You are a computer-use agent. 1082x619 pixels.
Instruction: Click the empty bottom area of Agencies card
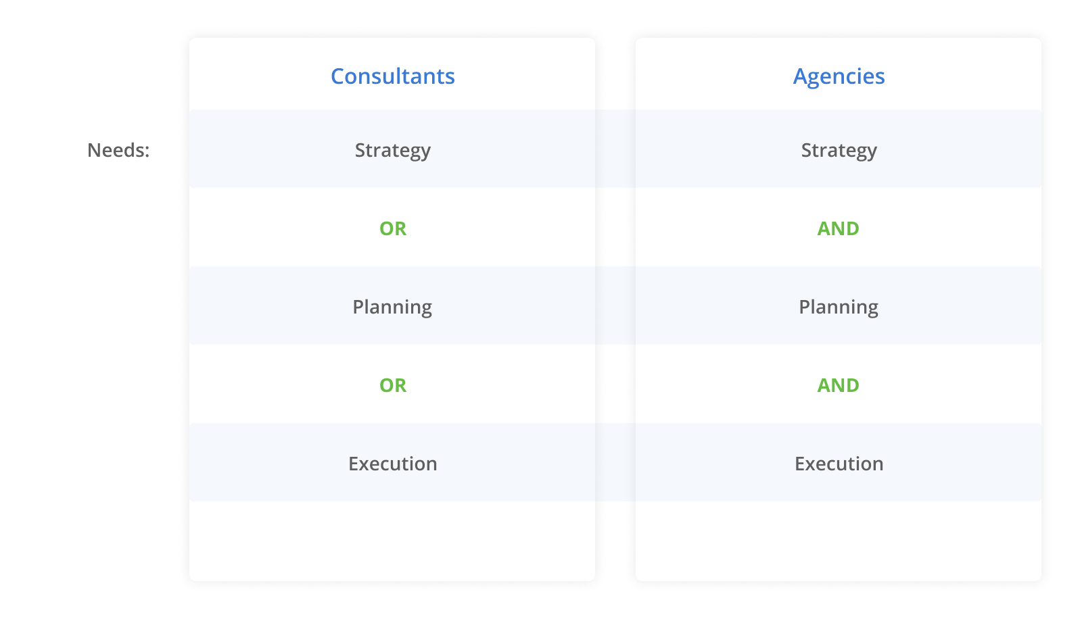pos(839,541)
